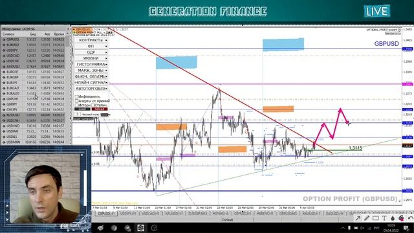
Task: Switch to the GBPUSD,M5 chart tab
Action: pyautogui.click(x=288, y=213)
